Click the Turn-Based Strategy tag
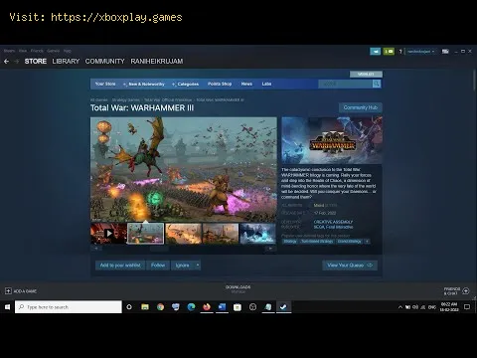The width and height of the screenshot is (477, 358). 317,242
